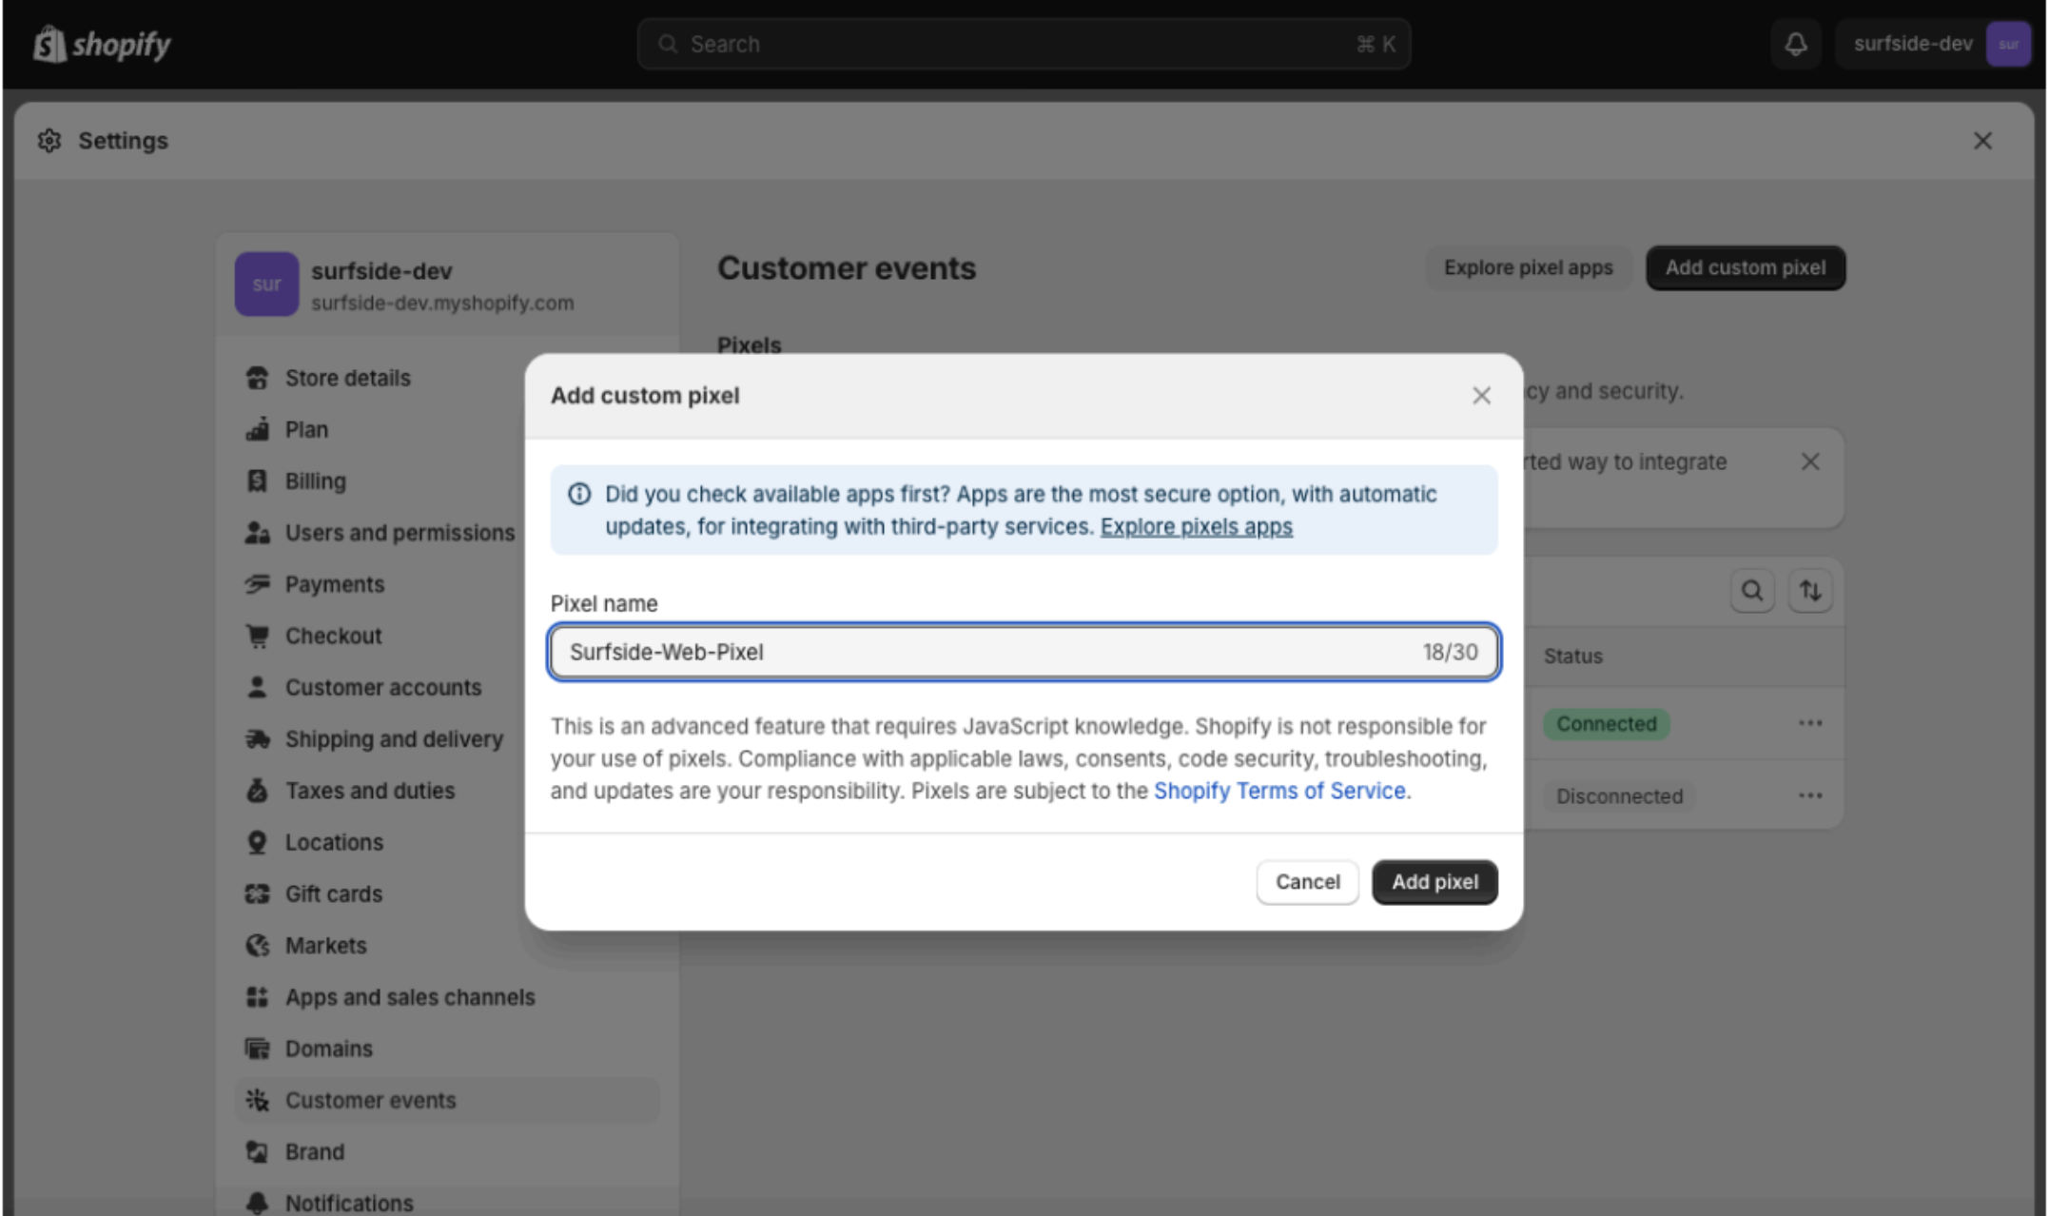Select Customer events in sidebar
Viewport: 2049px width, 1216px height.
tap(447, 1100)
